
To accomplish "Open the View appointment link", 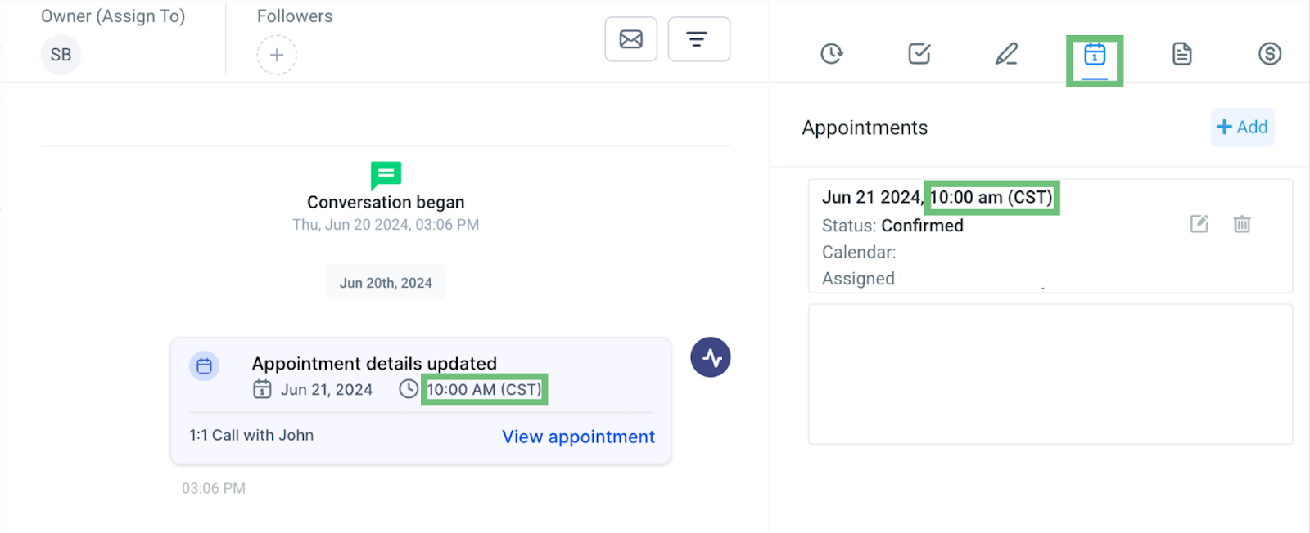I will (x=578, y=437).
